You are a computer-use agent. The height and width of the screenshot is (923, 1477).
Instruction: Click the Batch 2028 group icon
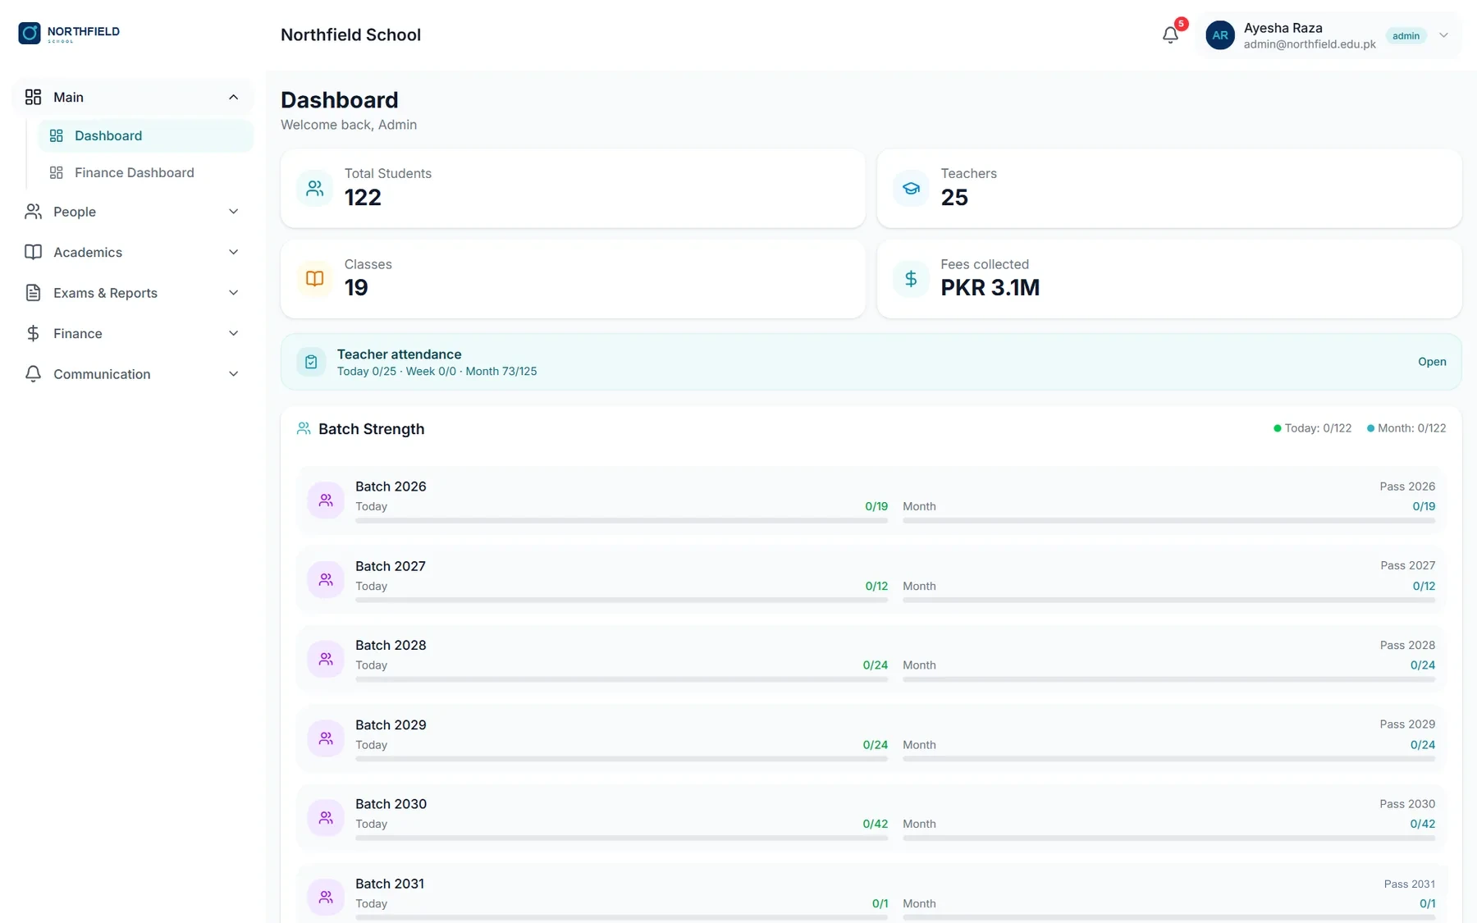click(326, 659)
